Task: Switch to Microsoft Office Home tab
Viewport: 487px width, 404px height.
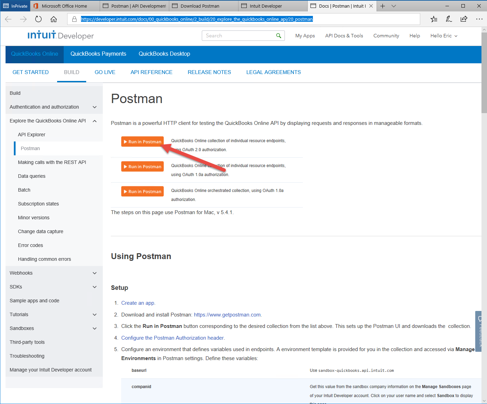Action: [65, 6]
